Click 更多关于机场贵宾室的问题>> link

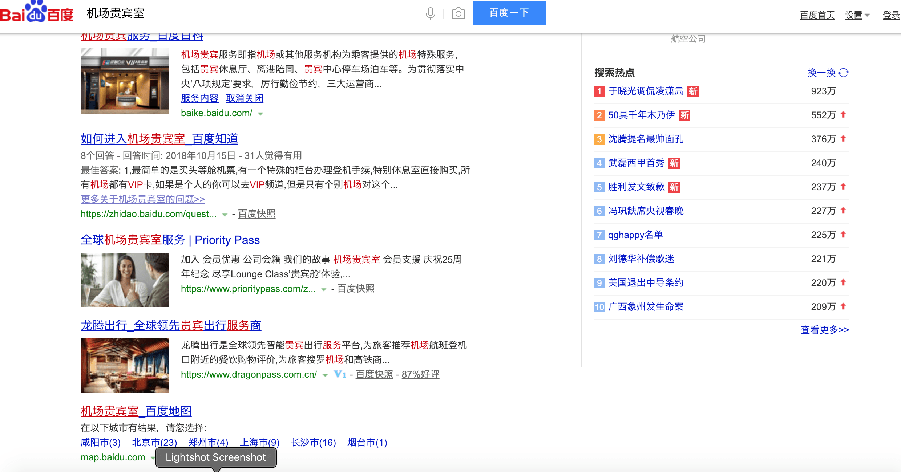coord(143,199)
